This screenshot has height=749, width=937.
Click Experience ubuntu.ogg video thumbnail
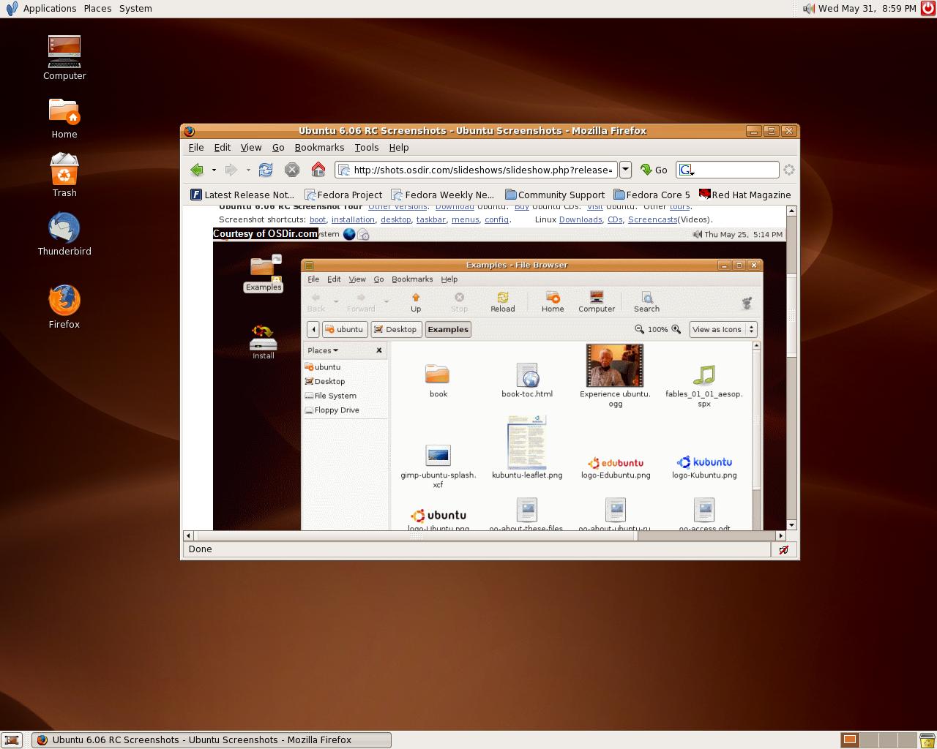click(x=615, y=366)
